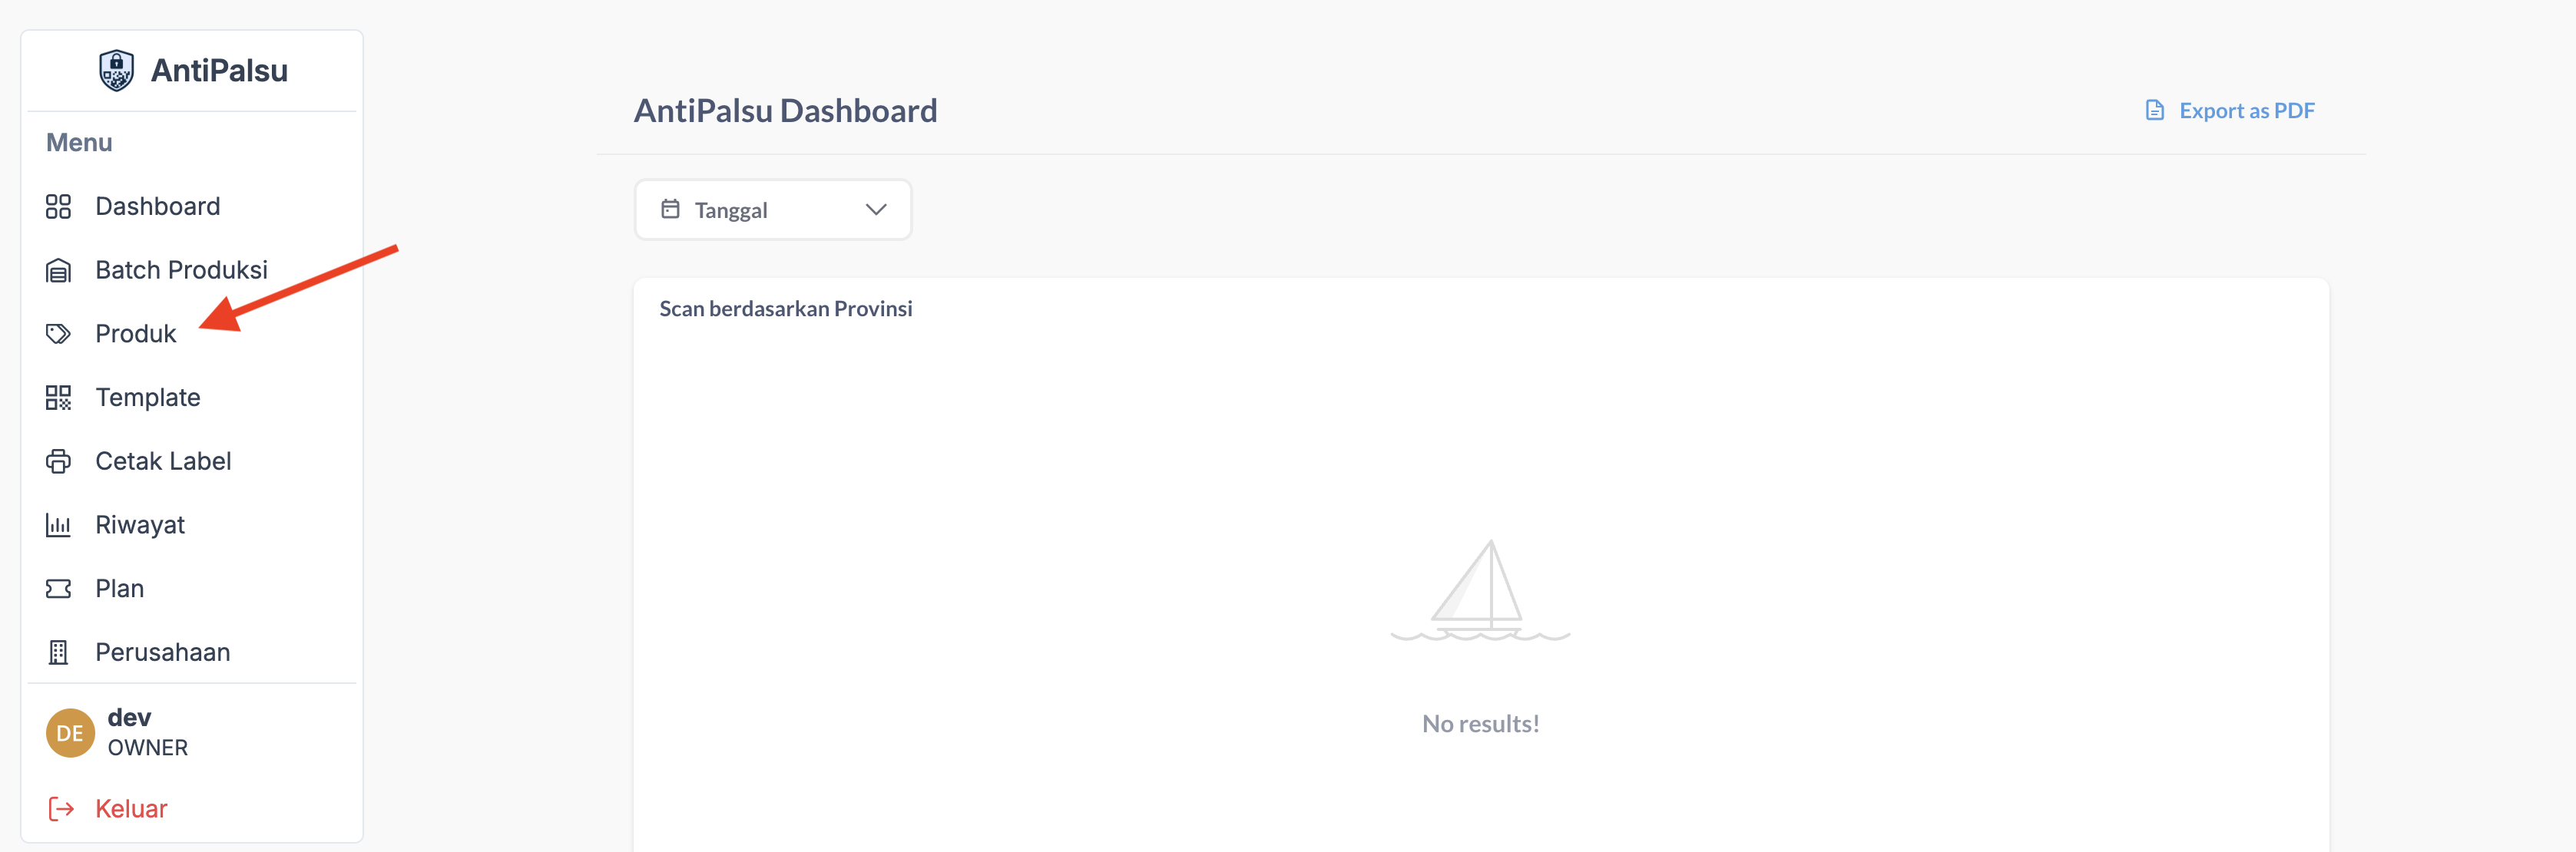Click the AntiPalsu shield logo icon
The height and width of the screenshot is (852, 2576).
pos(116,70)
